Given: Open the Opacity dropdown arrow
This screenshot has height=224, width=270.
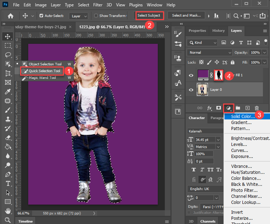Looking at the screenshot, I should click(265, 52).
